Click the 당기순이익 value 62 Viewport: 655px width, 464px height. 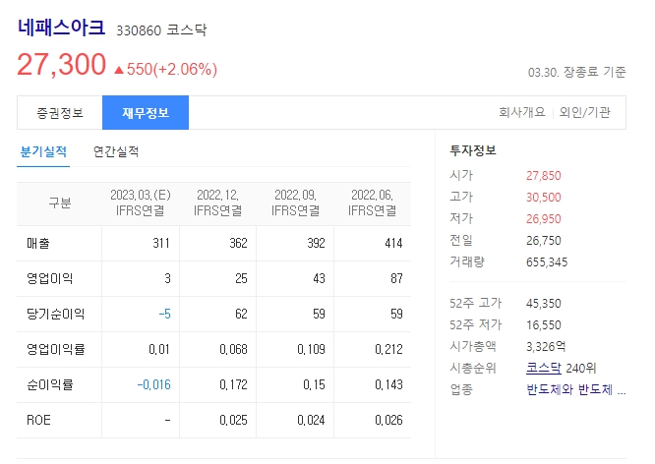[242, 314]
